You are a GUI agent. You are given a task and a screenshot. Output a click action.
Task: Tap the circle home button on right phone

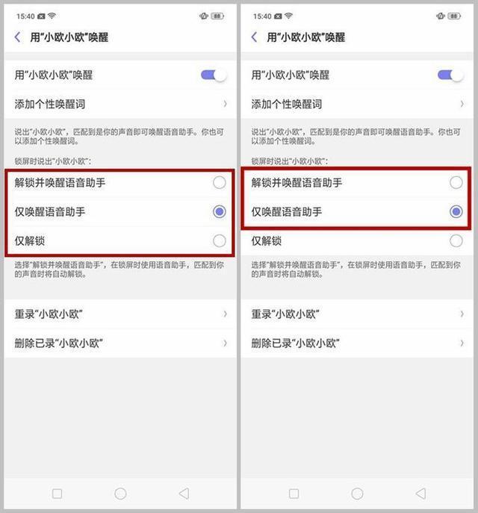(357, 494)
